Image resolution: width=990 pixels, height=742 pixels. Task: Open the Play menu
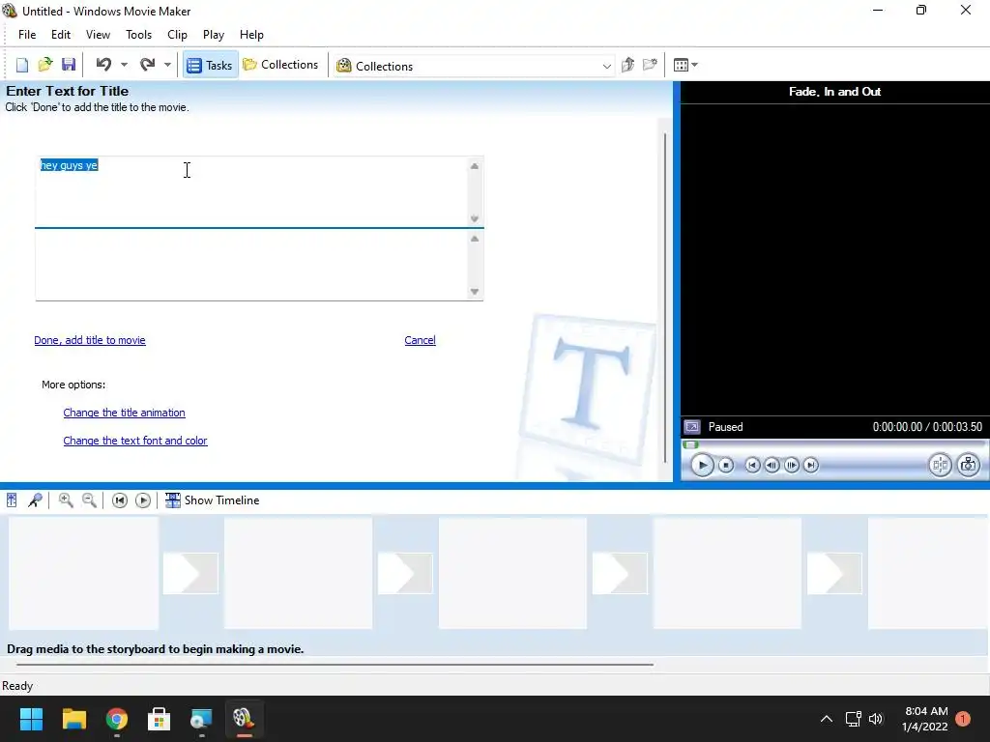pyautogui.click(x=214, y=35)
